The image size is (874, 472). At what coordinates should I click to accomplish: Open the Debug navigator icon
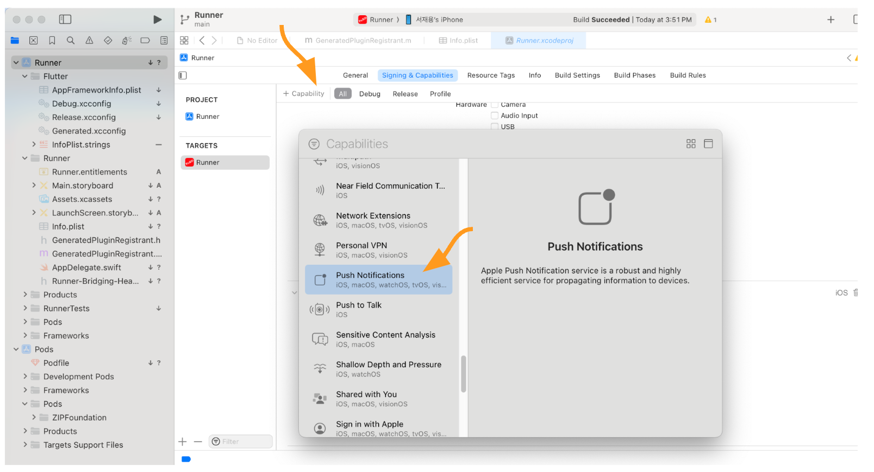click(x=127, y=40)
